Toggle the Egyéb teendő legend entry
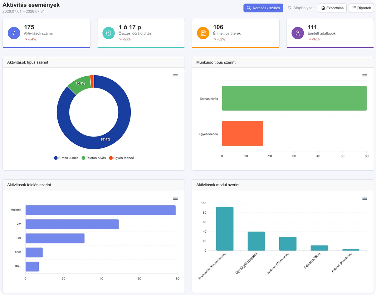 tap(121, 158)
